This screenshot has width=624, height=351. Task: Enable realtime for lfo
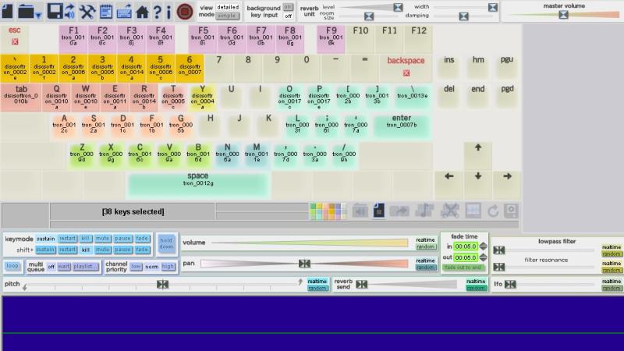point(612,282)
